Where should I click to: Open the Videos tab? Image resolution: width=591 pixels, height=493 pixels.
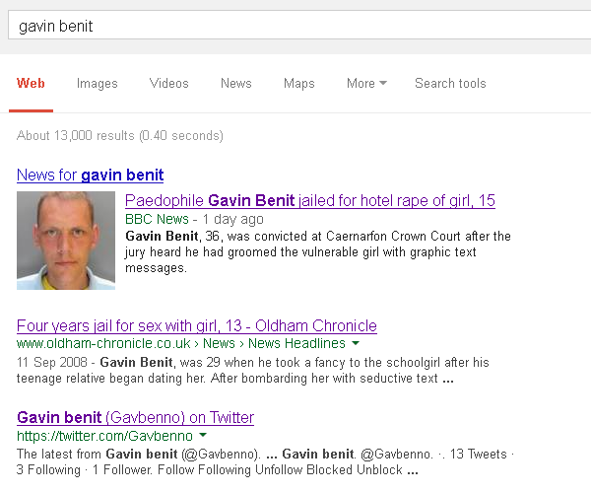(168, 83)
